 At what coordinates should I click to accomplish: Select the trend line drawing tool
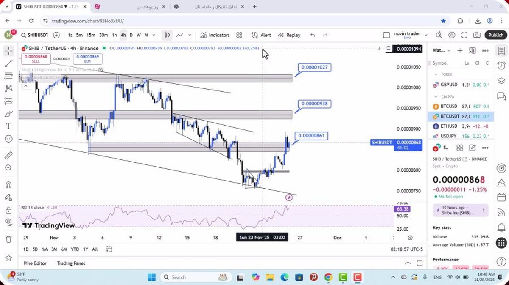click(8, 63)
